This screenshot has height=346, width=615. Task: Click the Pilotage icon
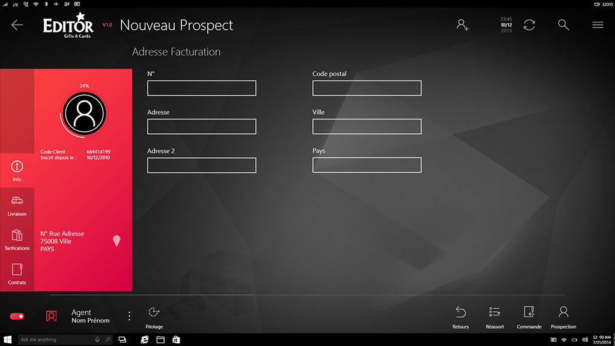point(154,312)
